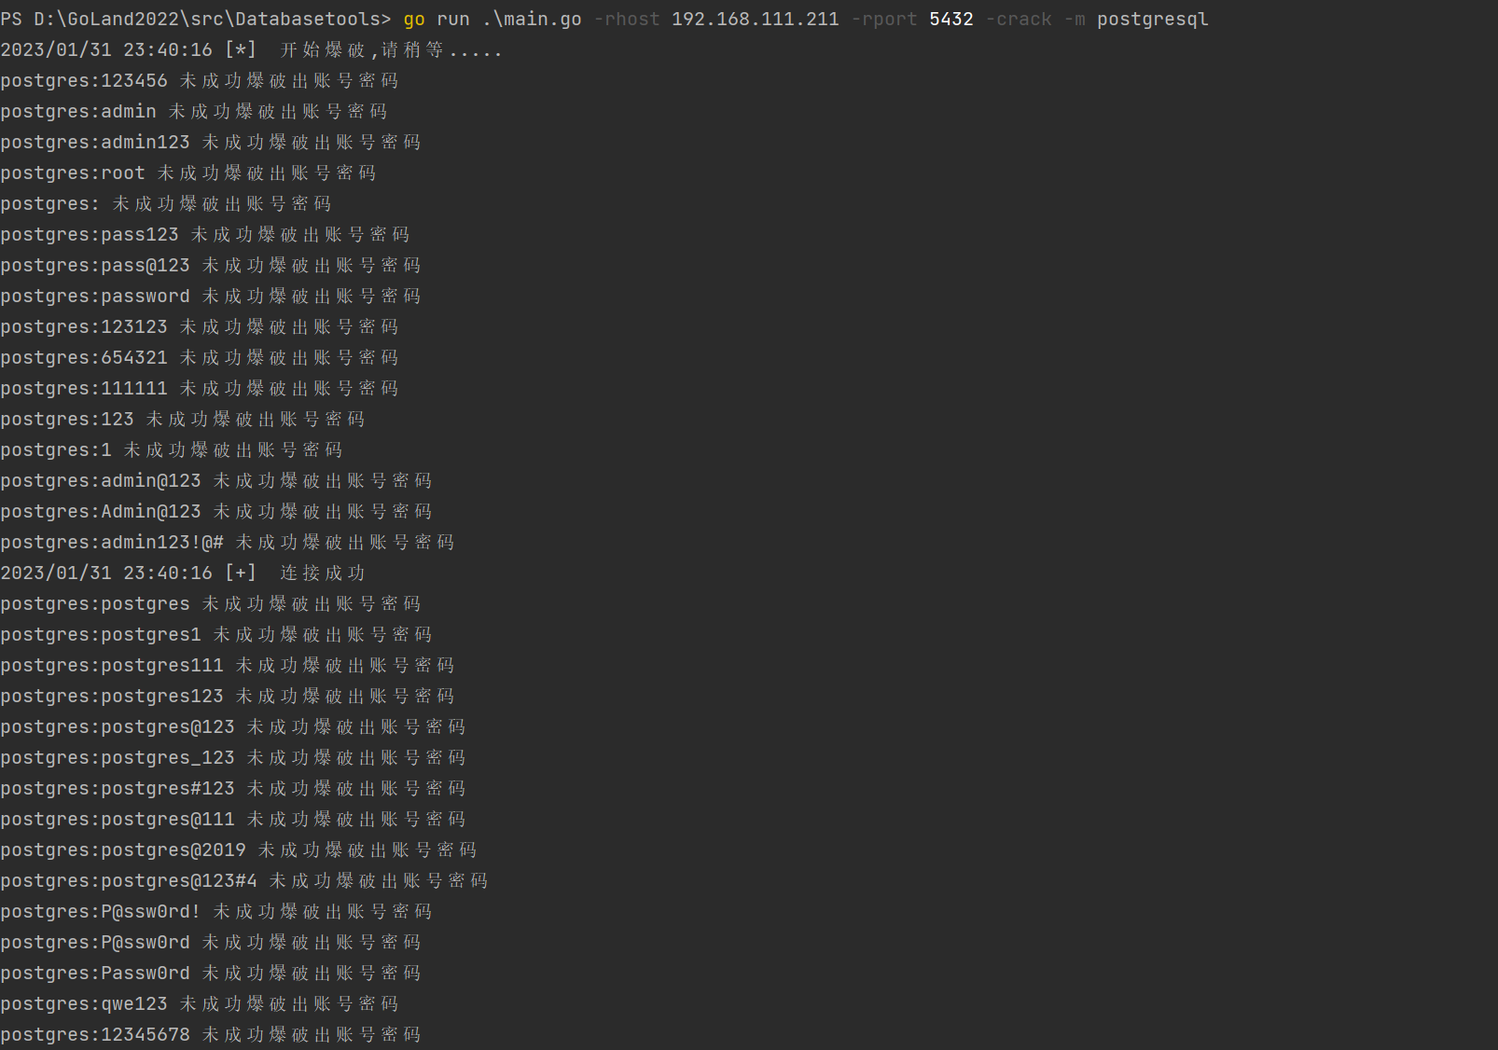Click the 'postgres:1' output line

click(172, 449)
